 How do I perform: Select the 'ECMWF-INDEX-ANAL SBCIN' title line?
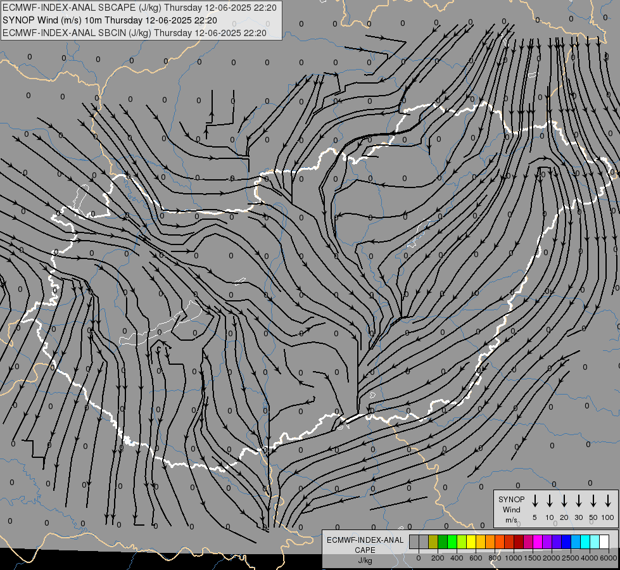pyautogui.click(x=134, y=33)
